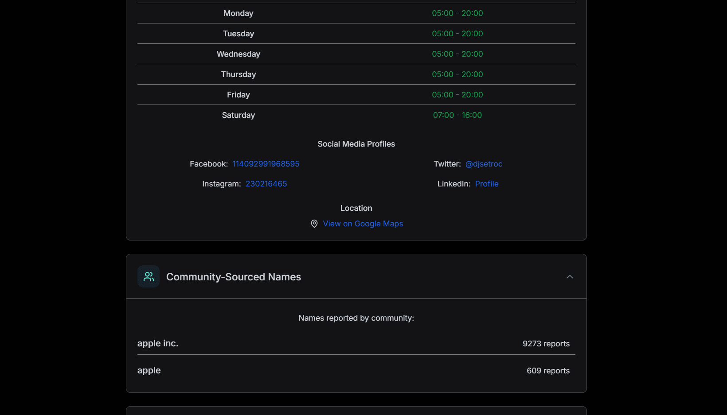Click Wednesday hours 05:00 - 20:00
The image size is (727, 415).
457,54
